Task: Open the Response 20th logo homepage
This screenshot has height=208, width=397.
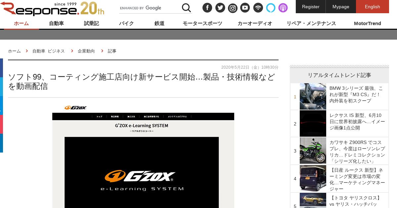Action: coord(52,9)
